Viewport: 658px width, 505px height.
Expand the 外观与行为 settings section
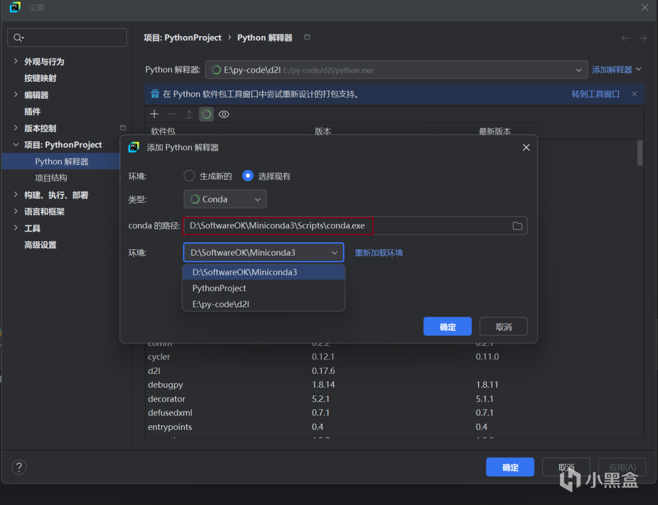coord(15,61)
